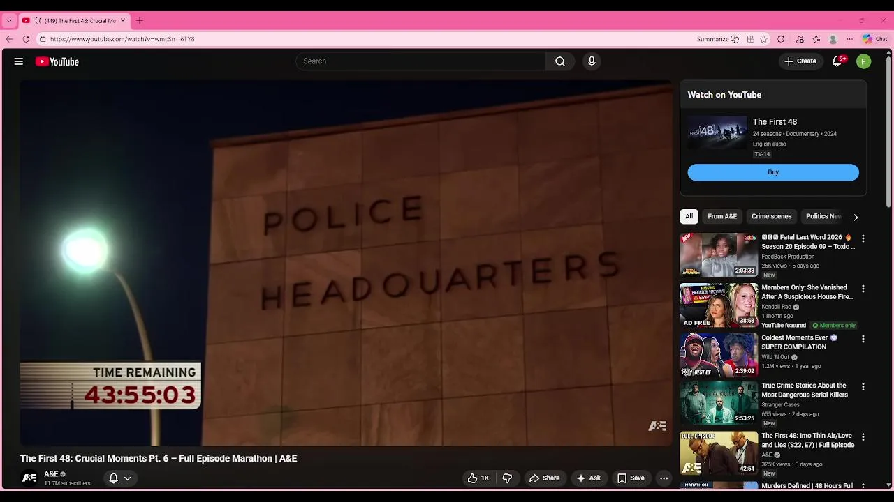
Task: Show next filter chips arrow
Action: pos(856,217)
